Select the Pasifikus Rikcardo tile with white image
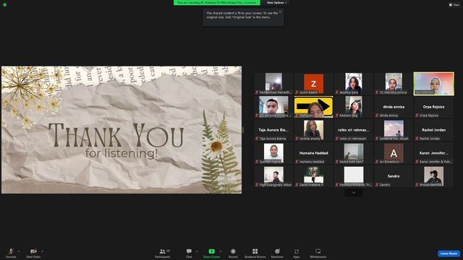Screen dimensions: 463x260 pyautogui.click(x=354, y=176)
